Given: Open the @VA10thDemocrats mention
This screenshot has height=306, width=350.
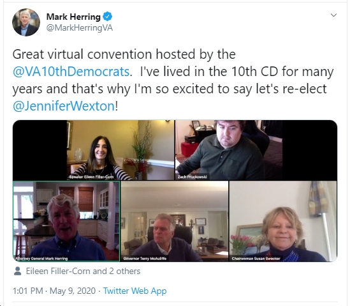Looking at the screenshot, I should [x=71, y=72].
